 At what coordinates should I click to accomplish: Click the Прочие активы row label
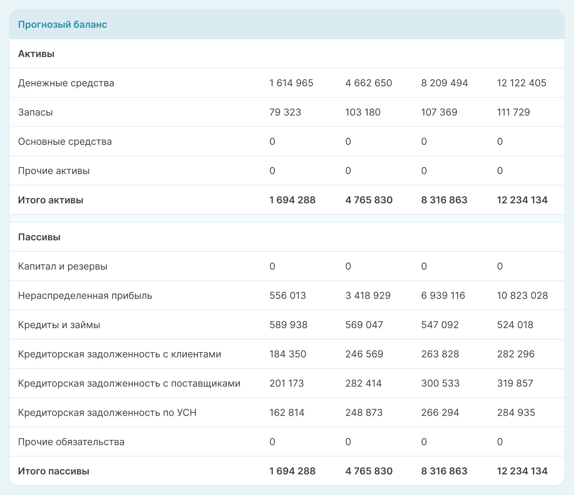(54, 171)
